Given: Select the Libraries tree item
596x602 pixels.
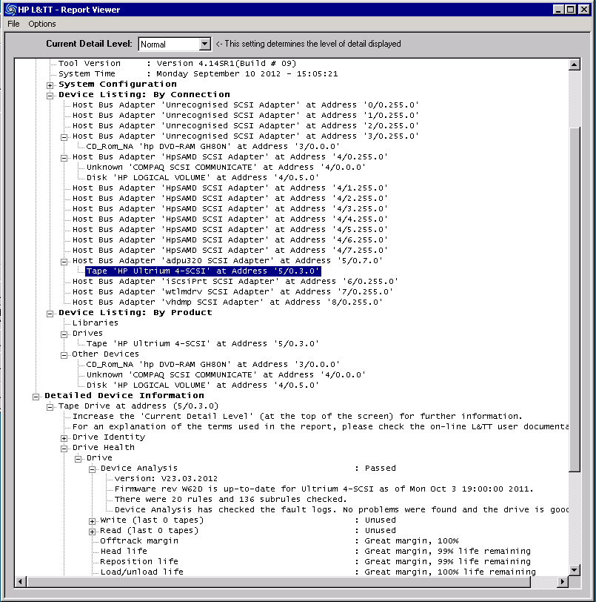Looking at the screenshot, I should tap(95, 323).
